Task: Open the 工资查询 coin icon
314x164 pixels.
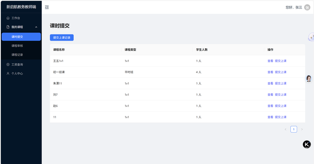Action: click(x=8, y=65)
